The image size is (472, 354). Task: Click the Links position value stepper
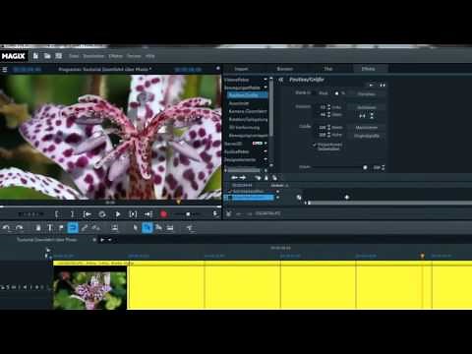[x=328, y=107]
